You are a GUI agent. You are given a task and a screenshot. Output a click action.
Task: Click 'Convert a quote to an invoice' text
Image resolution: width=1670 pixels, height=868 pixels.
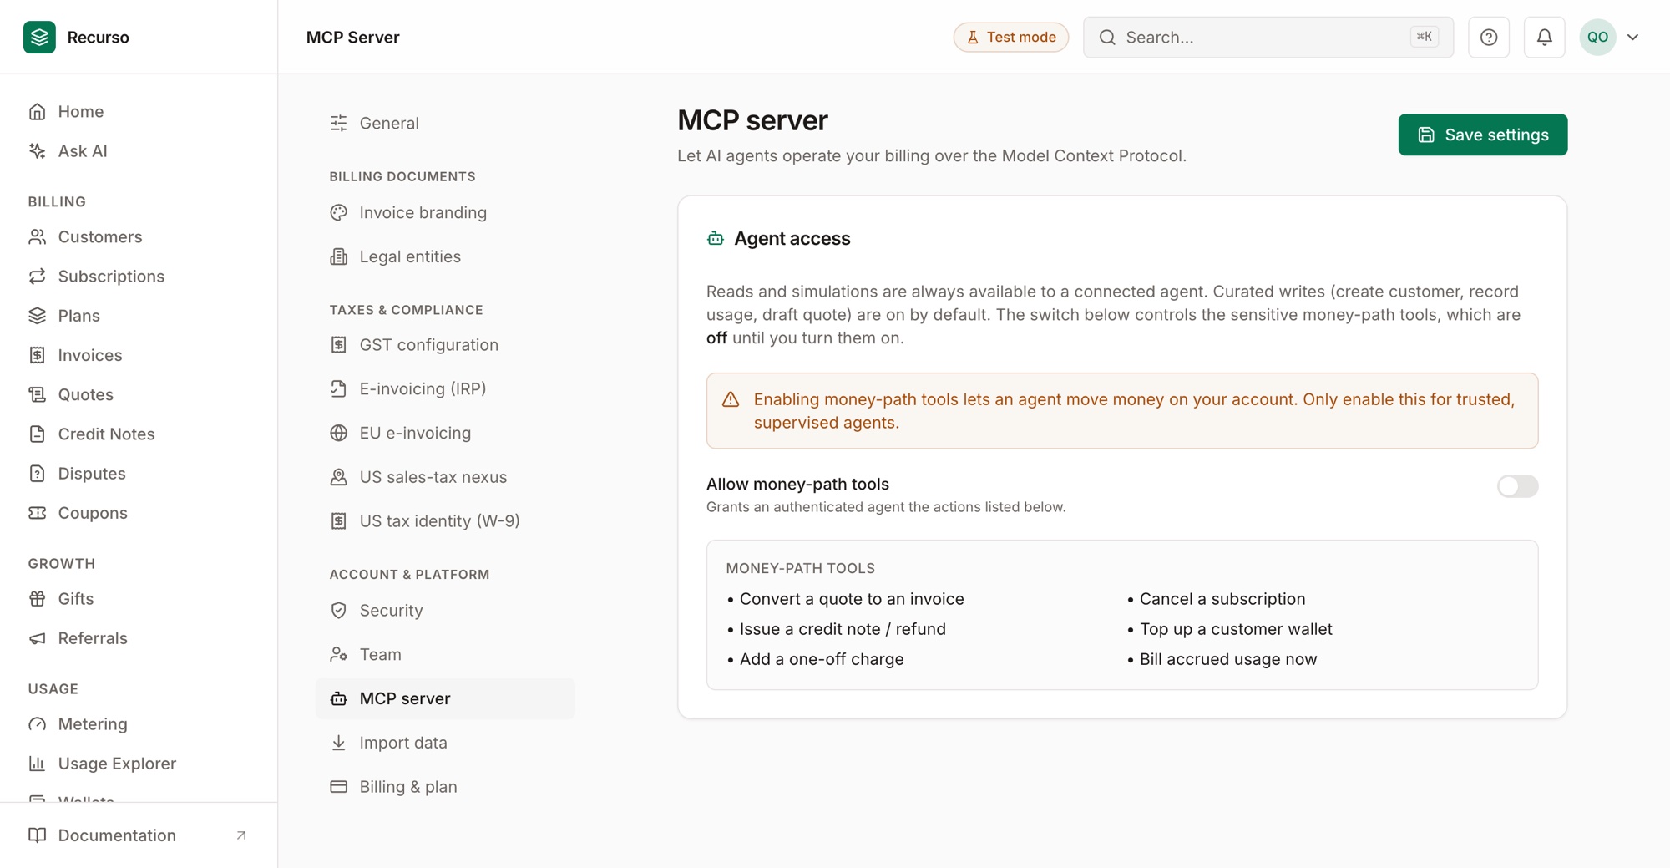(x=852, y=599)
